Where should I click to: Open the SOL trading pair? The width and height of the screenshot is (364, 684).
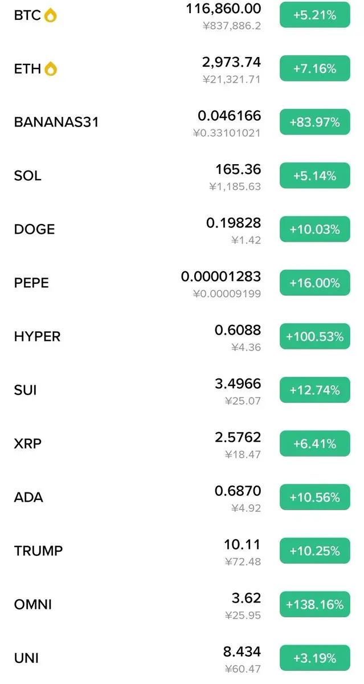pos(182,176)
